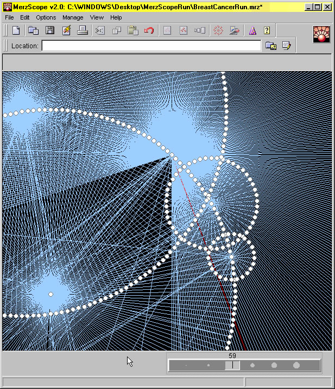Click the notepad icon right of Location bar
This screenshot has width=335, height=389.
[x=286, y=46]
